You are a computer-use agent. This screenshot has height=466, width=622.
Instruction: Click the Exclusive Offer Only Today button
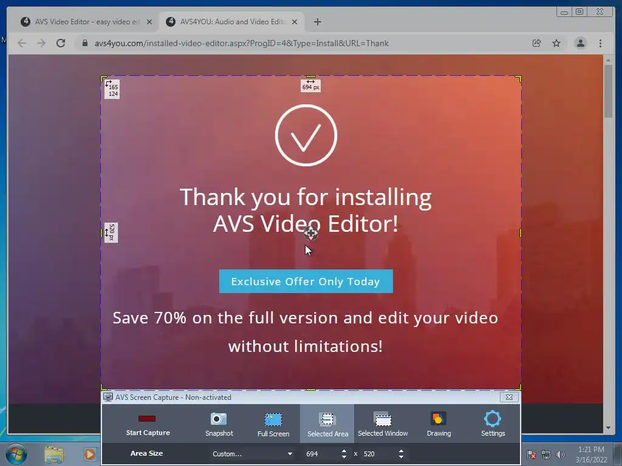[306, 282]
